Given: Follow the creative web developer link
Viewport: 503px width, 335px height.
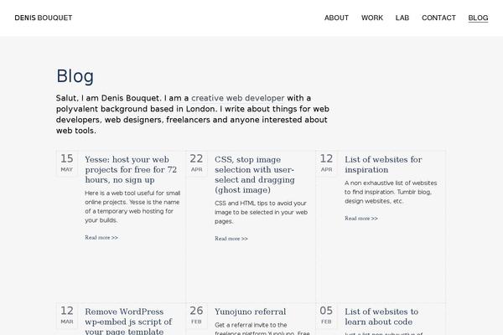Looking at the screenshot, I should [x=237, y=97].
